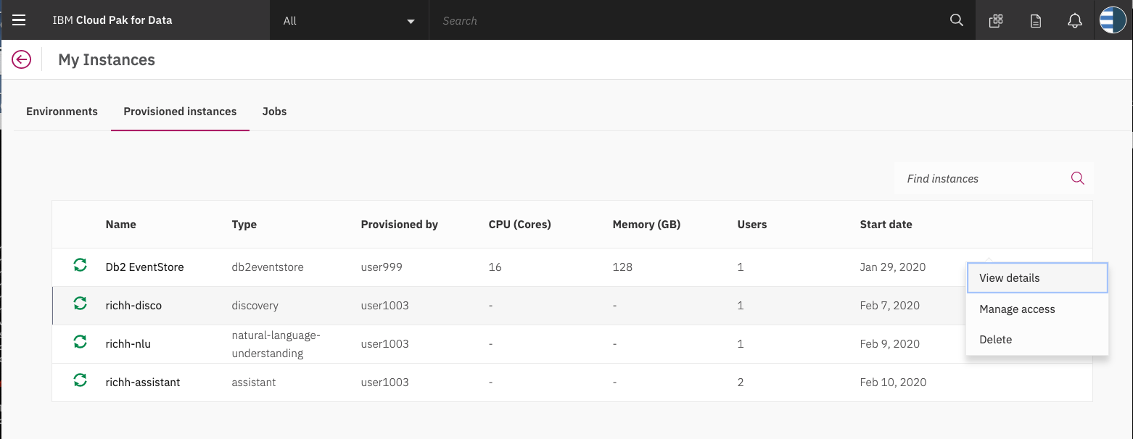Image resolution: width=1133 pixels, height=439 pixels.
Task: Open the richh-disco instance name
Action: 133,305
